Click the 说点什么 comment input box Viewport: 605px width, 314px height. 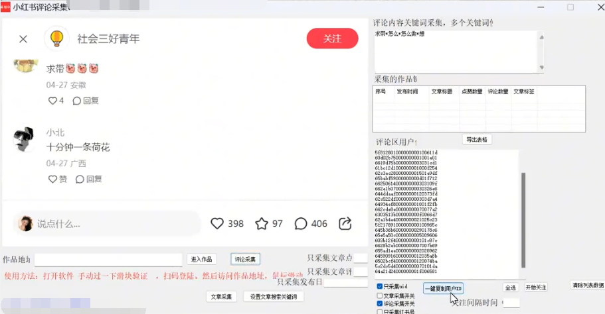(108, 223)
